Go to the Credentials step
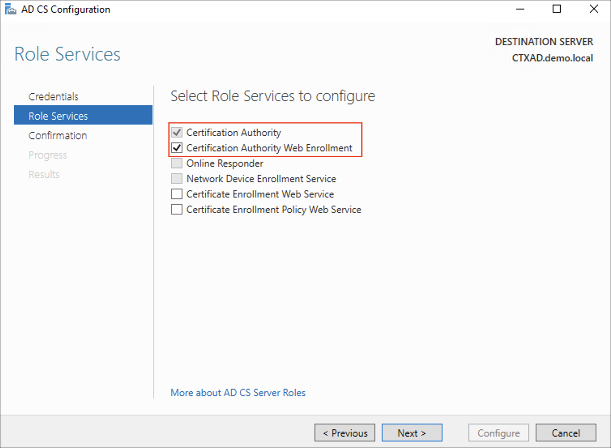 tap(53, 96)
